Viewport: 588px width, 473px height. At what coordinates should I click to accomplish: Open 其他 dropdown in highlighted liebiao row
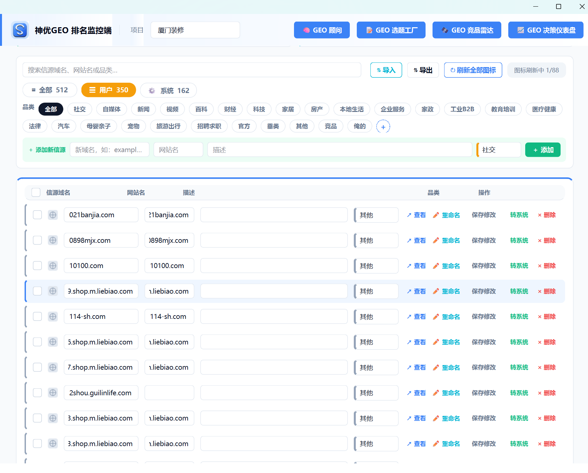click(376, 291)
